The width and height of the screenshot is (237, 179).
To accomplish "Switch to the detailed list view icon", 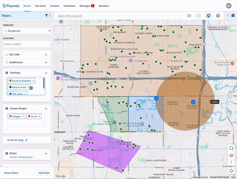I will pyautogui.click(x=199, y=15).
